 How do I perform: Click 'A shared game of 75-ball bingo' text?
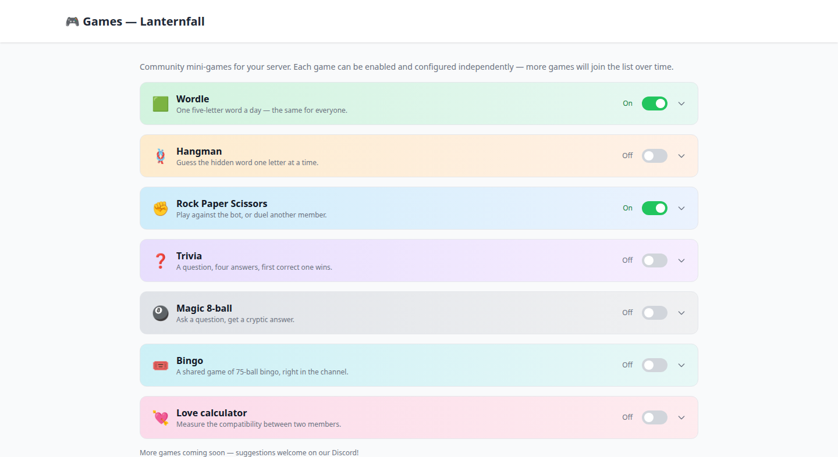click(x=262, y=372)
